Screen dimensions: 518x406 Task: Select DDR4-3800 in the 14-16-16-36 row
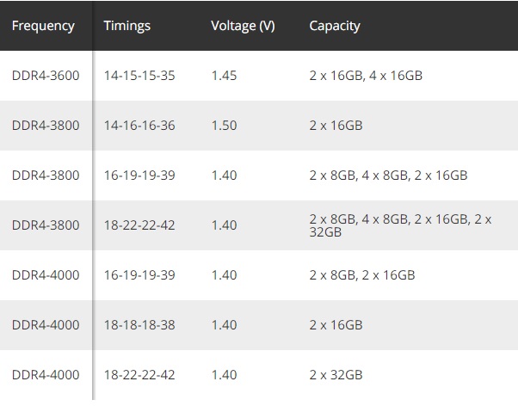[46, 126]
